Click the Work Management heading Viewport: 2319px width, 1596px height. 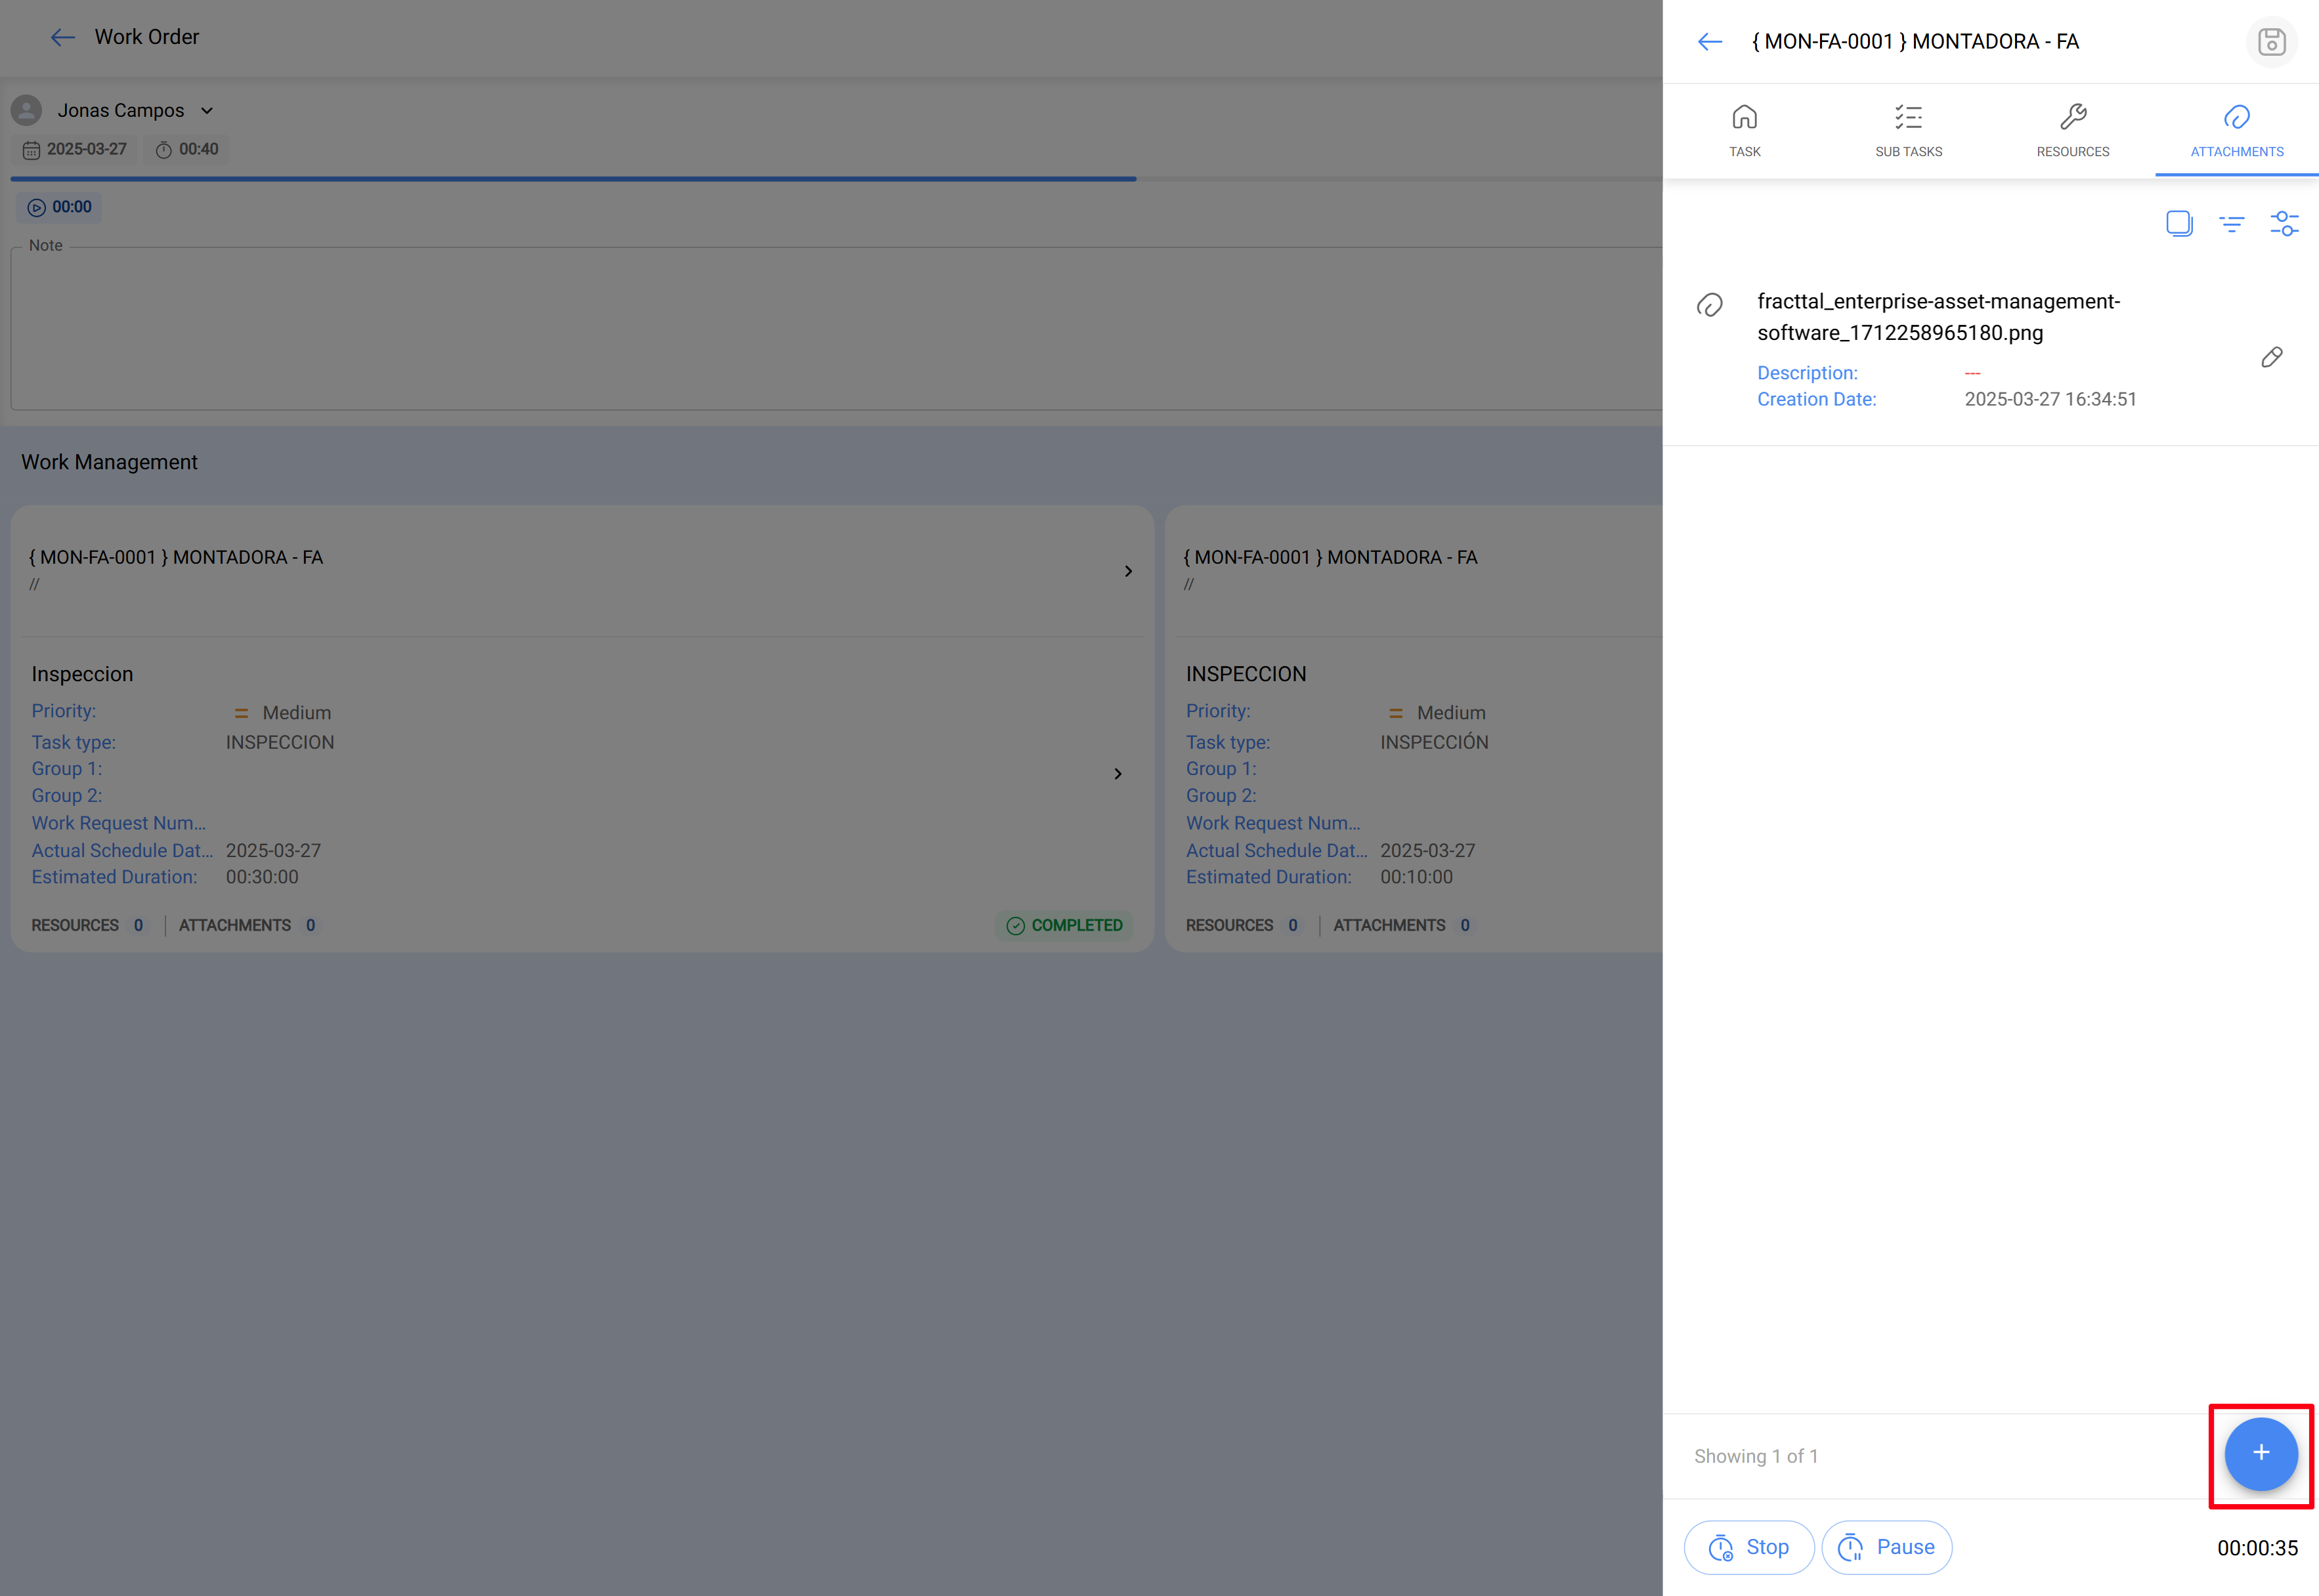(109, 462)
